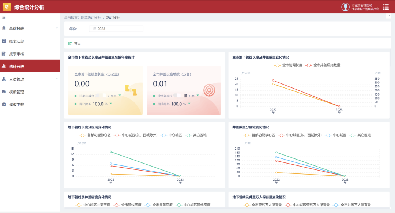Click the 报表汇总 chart icon in sidebar
This screenshot has width=395, height=213.
click(x=4, y=41)
